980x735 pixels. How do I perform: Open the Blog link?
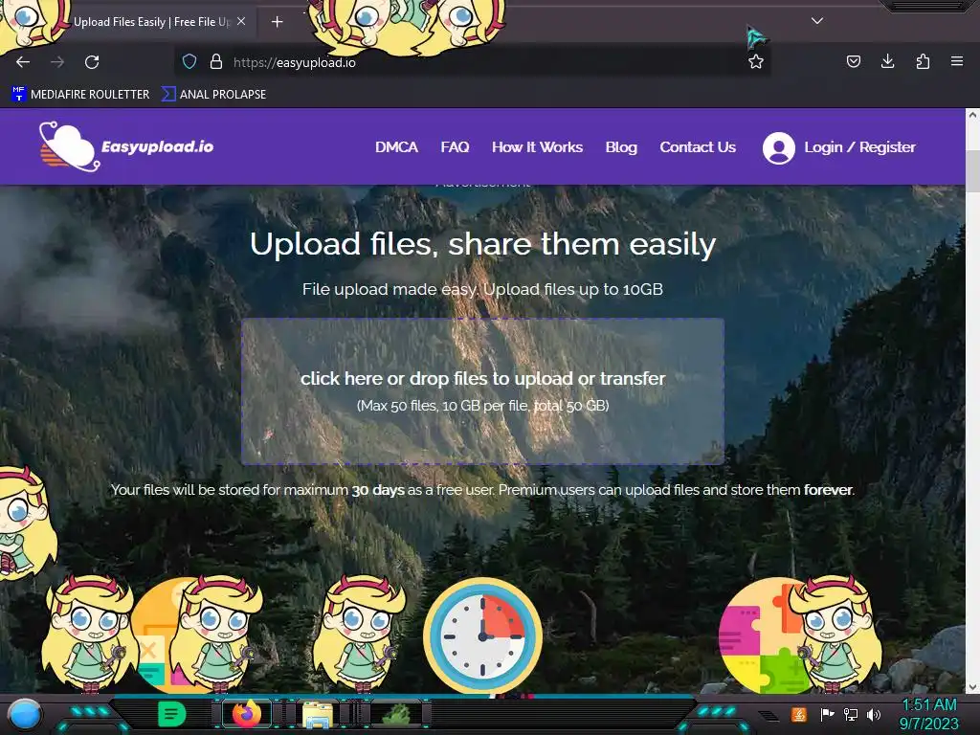(621, 147)
